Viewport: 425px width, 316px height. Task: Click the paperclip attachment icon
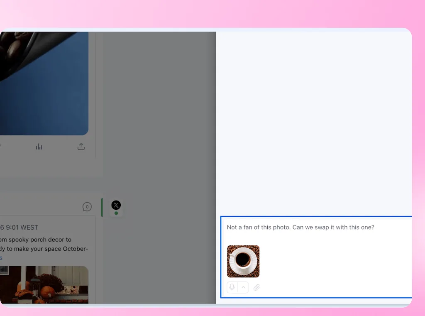click(x=256, y=287)
